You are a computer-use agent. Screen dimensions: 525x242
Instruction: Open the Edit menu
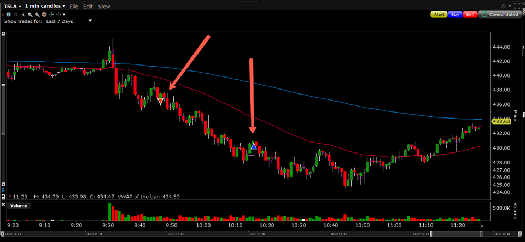[x=88, y=7]
